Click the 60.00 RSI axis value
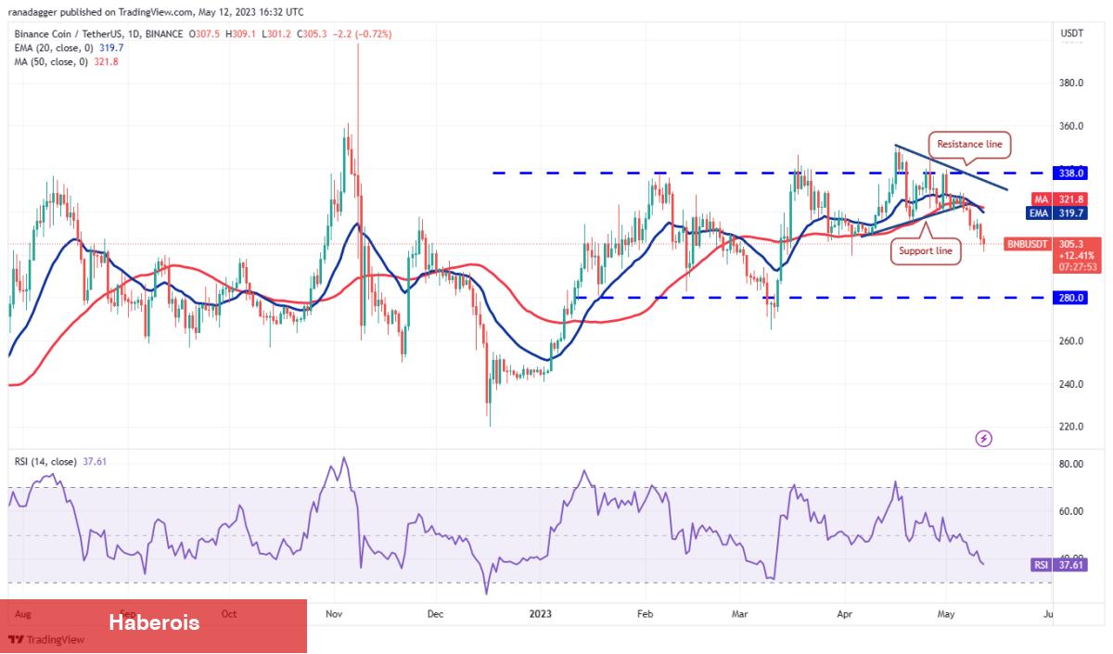The height and width of the screenshot is (654, 1113). (x=1071, y=511)
